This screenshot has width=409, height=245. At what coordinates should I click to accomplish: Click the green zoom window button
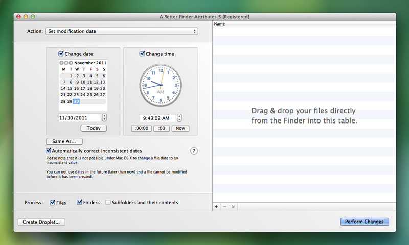pos(33,17)
